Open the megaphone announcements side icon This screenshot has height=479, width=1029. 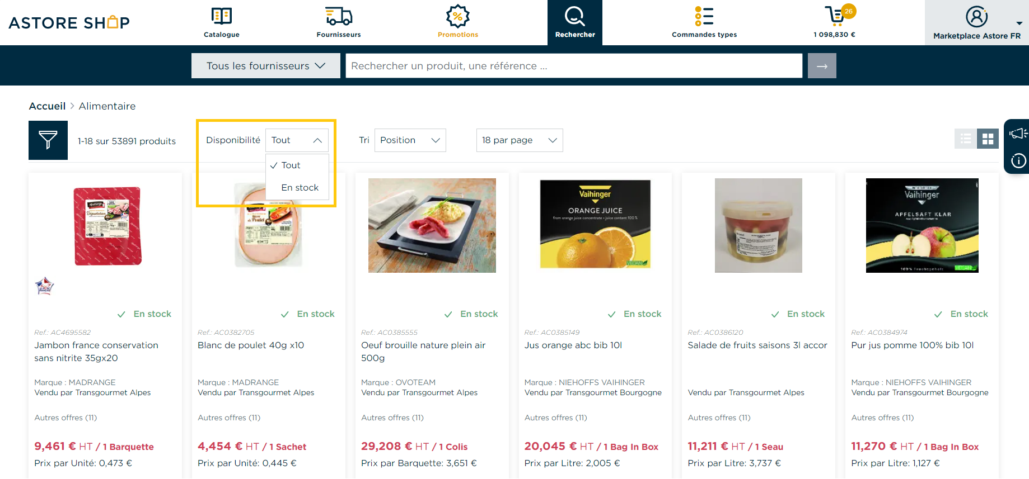click(1018, 134)
